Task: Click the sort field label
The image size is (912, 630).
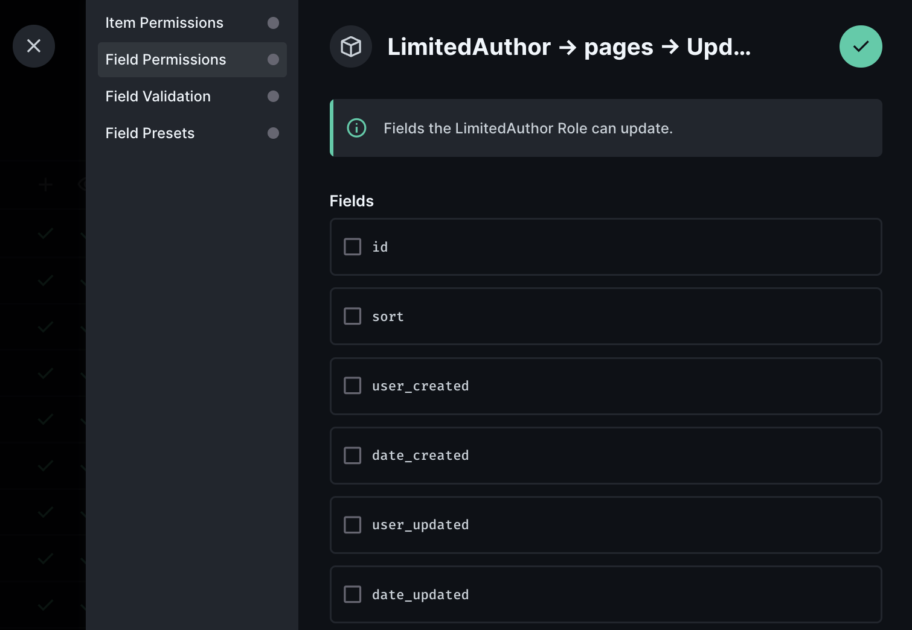Action: [388, 316]
